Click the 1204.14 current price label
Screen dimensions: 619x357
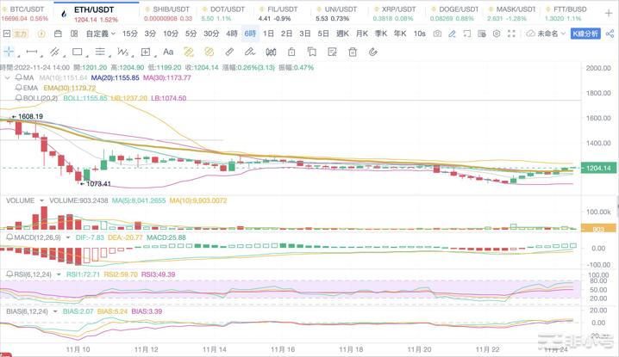598,169
